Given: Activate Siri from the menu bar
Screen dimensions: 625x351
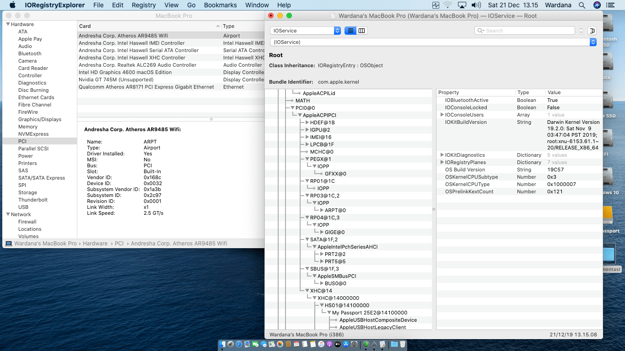Looking at the screenshot, I should pos(597,5).
